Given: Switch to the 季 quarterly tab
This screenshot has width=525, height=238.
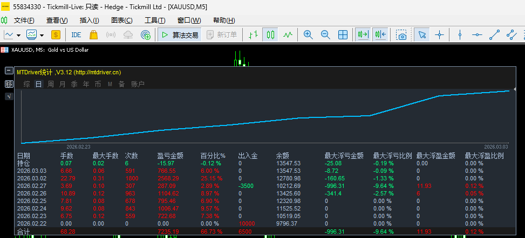Looking at the screenshot, I should (74, 84).
